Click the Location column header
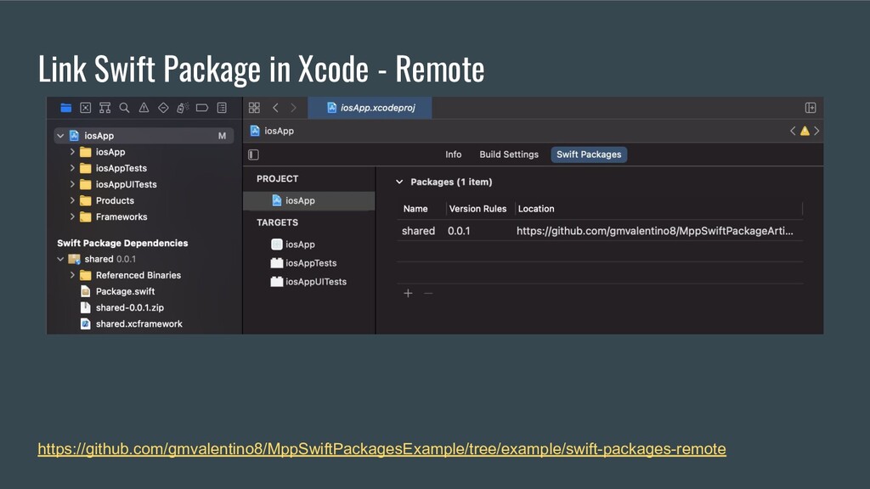The width and height of the screenshot is (870, 489). click(536, 209)
